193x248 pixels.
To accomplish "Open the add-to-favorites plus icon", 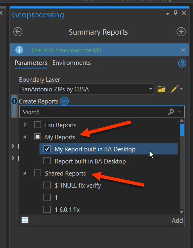I will click(x=181, y=32).
